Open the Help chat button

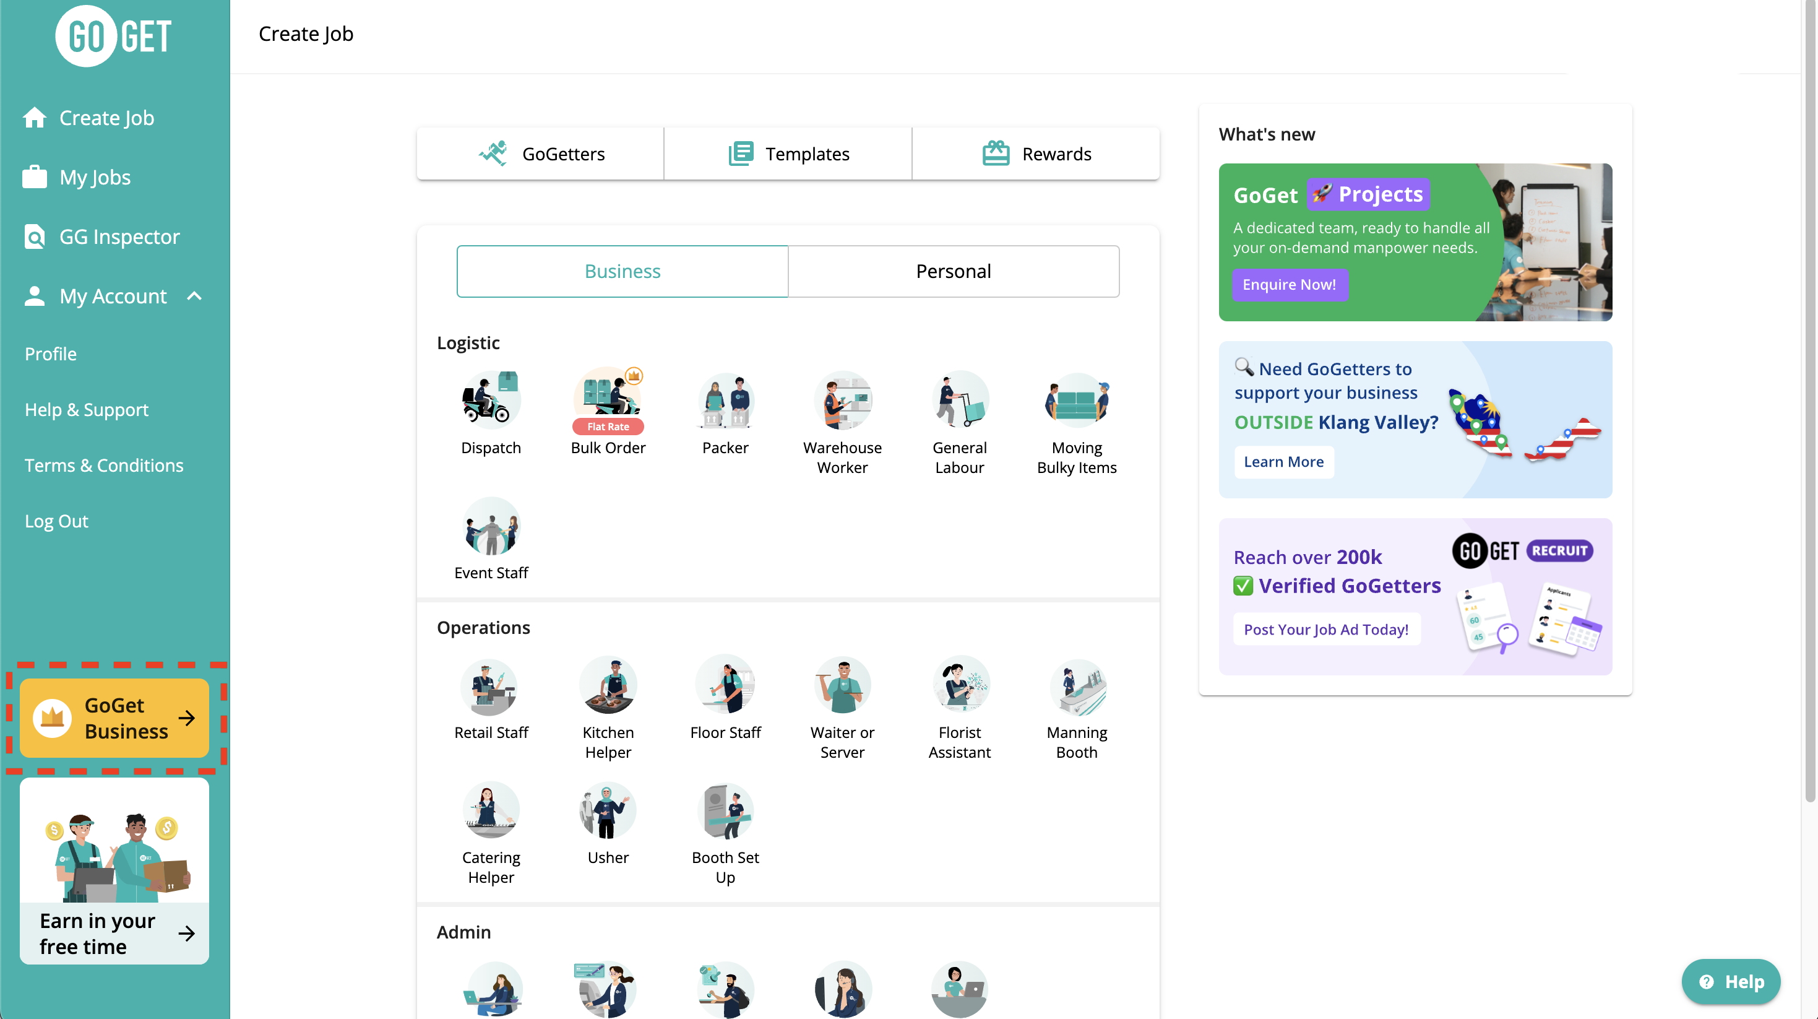1731,982
